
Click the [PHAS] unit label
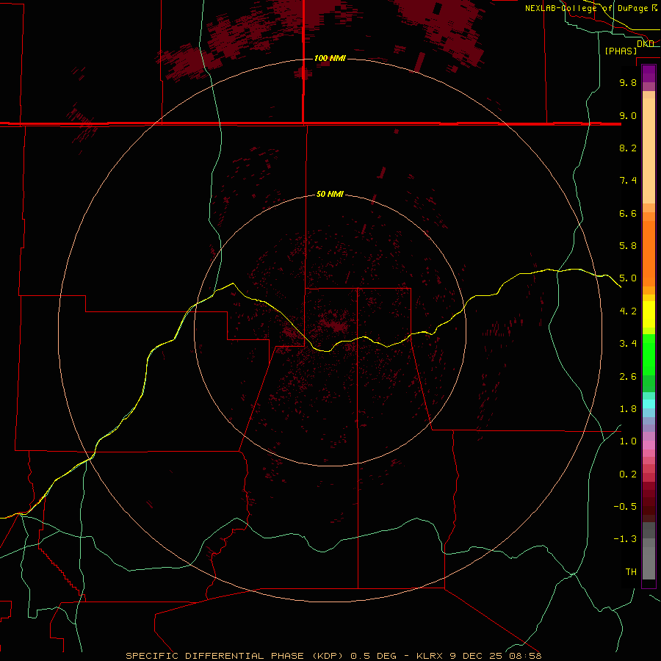[621, 51]
